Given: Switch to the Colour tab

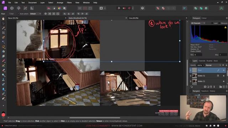Looking at the screenshot, I should [204, 18].
